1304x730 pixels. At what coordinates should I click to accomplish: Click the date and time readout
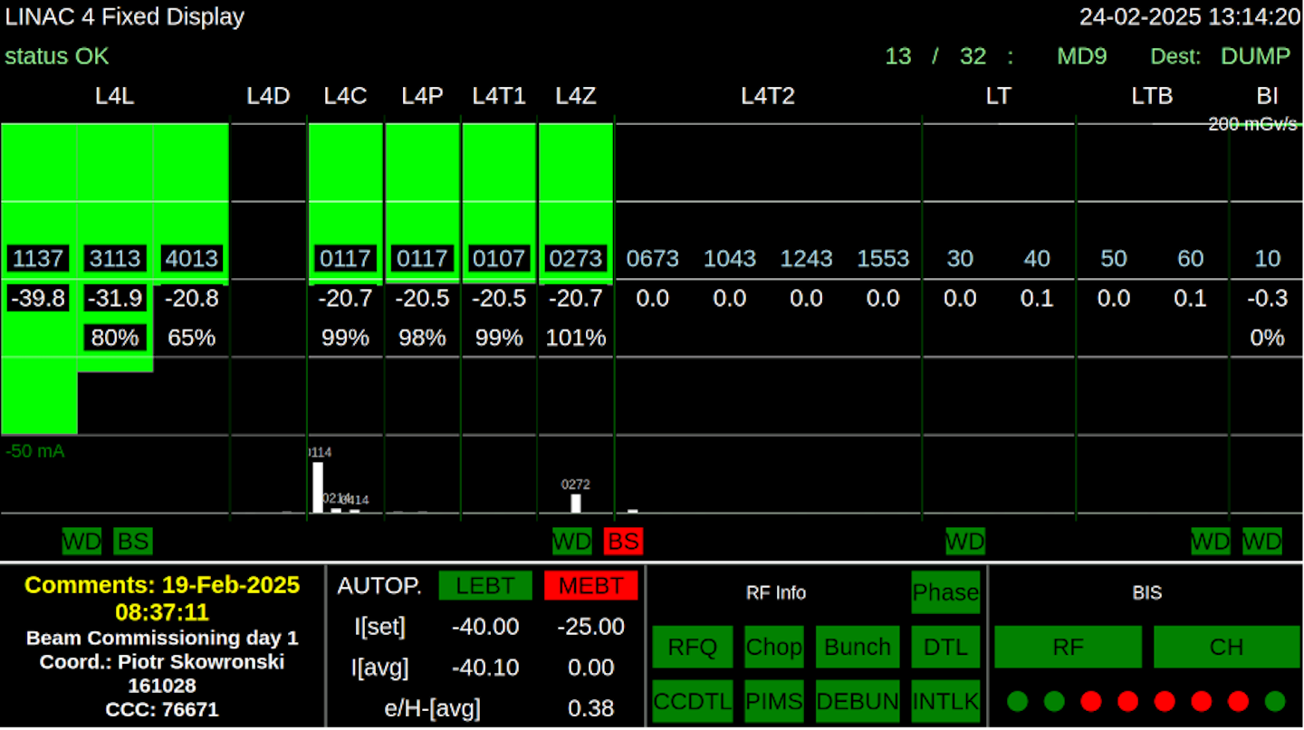tap(1190, 17)
